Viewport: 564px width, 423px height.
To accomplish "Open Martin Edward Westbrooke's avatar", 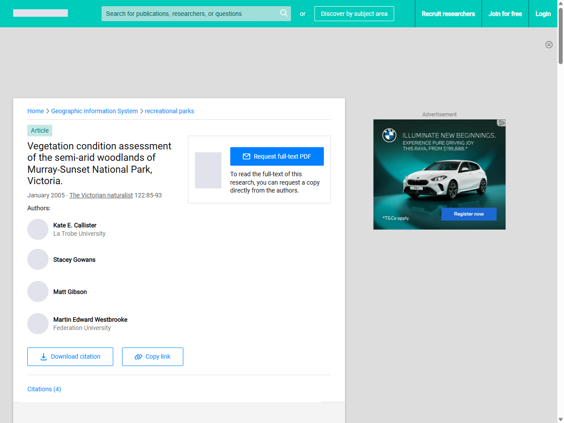I will click(x=38, y=324).
